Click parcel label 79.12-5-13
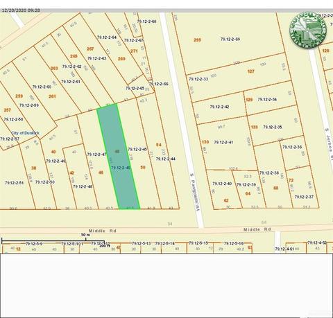333x318 pixels. (141, 243)
